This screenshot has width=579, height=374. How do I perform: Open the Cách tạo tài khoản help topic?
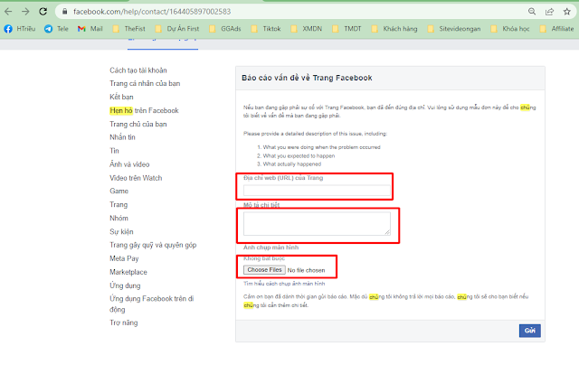coord(138,70)
